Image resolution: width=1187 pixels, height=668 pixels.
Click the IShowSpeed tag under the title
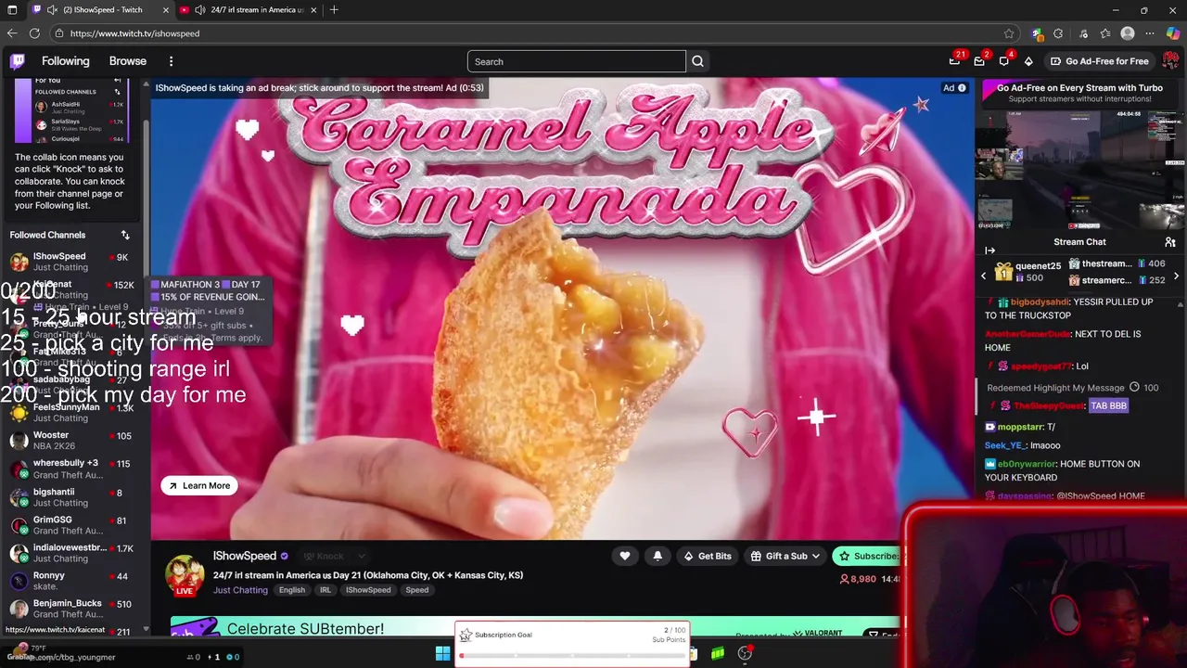point(368,590)
